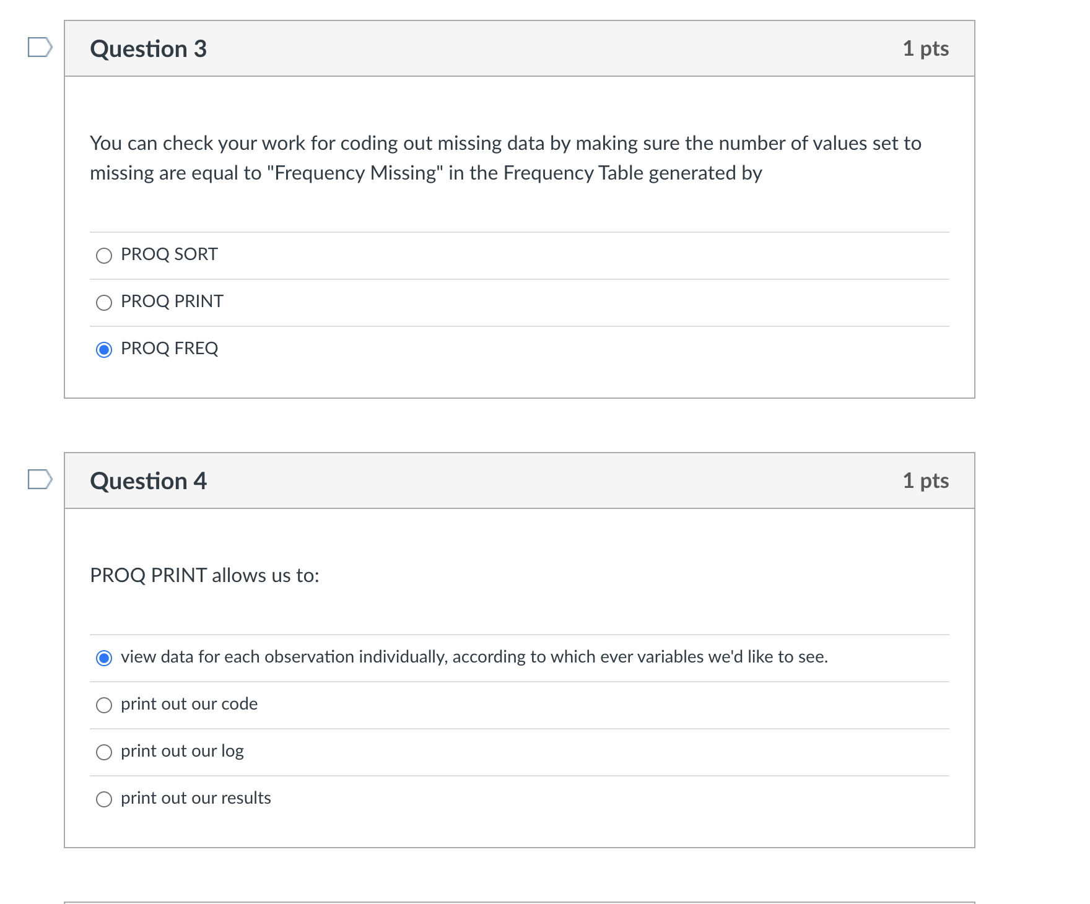Click the '1 pts' label for Question 4
The width and height of the screenshot is (1090, 904).
(x=925, y=480)
